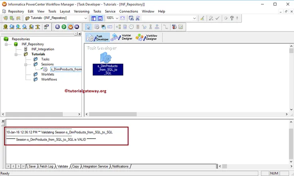The height and width of the screenshot is (176, 294).
Task: Click the Assignment task calculator icon
Action: (x=125, y=27)
